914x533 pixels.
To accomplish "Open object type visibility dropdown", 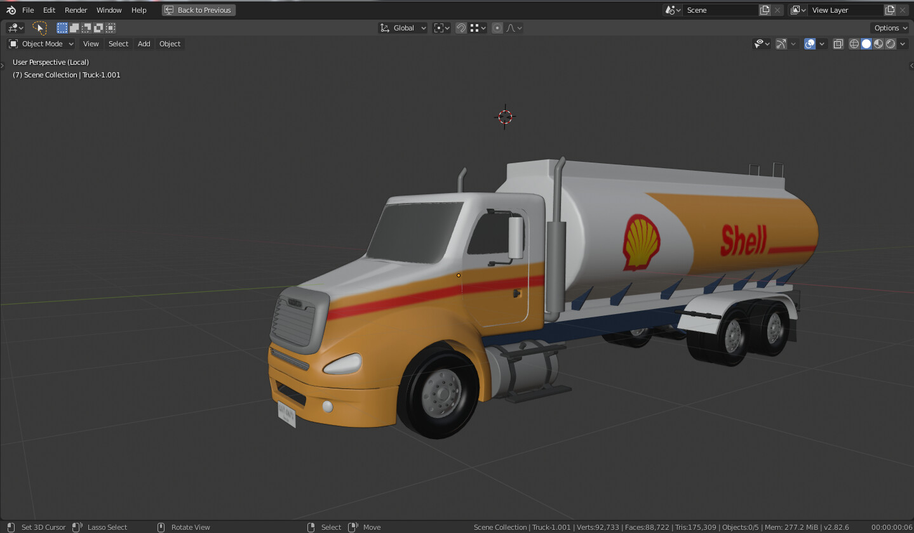I will [x=762, y=44].
